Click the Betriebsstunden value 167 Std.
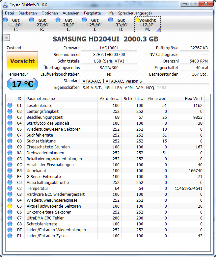The height and width of the screenshot is (257, 216). tap(195, 74)
